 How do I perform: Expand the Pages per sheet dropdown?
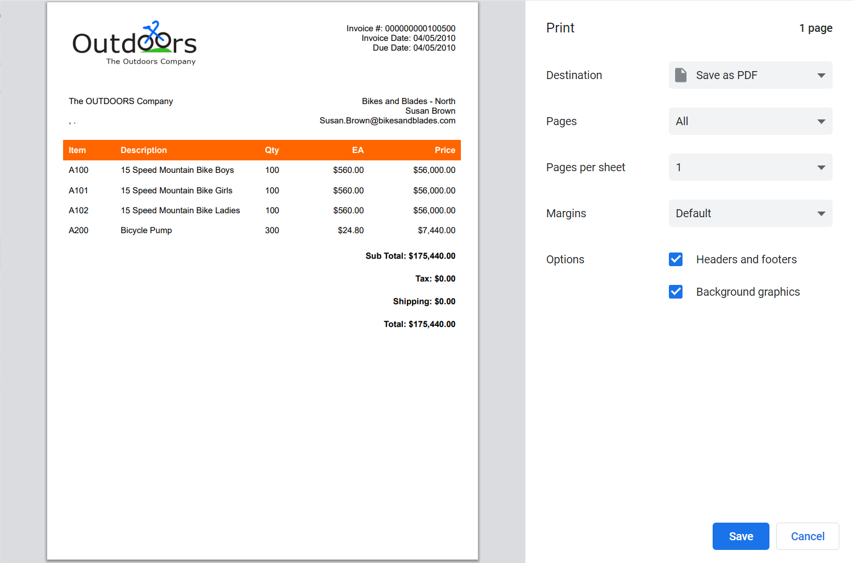click(x=750, y=167)
